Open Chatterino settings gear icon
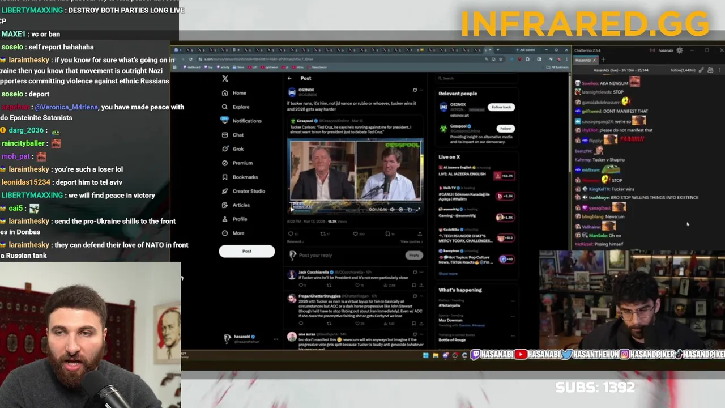The height and width of the screenshot is (408, 725). [680, 50]
